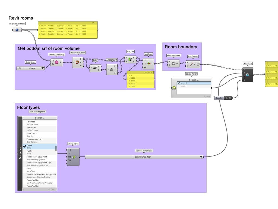Screen dimensions: 278x209
Task: Select the Element Geometry node icon
Action: (57, 62)
